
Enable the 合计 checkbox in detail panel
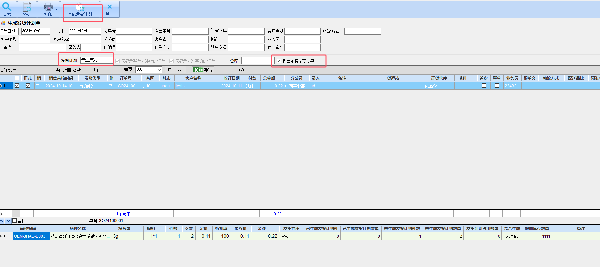[15, 221]
